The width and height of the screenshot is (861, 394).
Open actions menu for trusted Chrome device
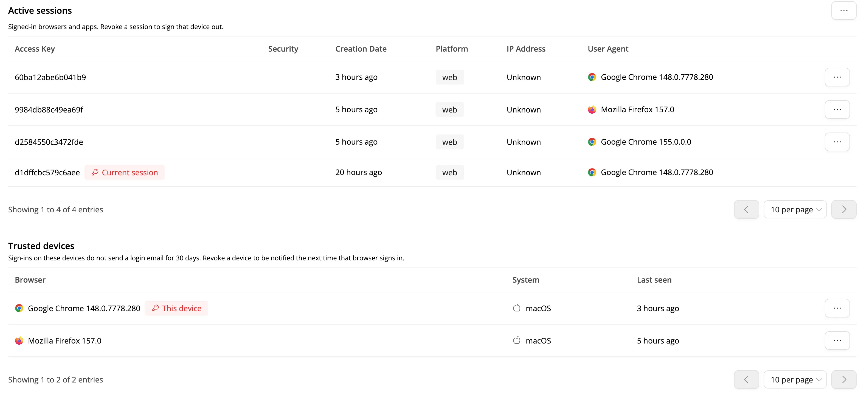(837, 308)
